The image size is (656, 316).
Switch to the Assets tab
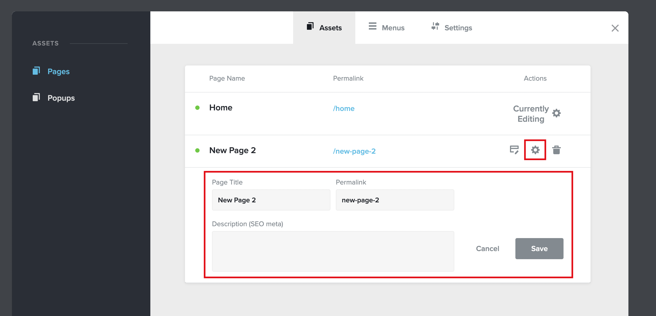324,28
